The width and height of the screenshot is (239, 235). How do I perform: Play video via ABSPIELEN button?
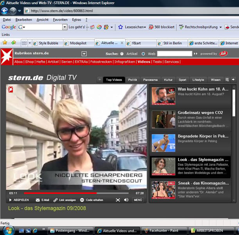pos(19,200)
